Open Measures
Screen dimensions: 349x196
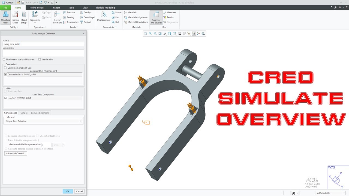tap(170, 13)
